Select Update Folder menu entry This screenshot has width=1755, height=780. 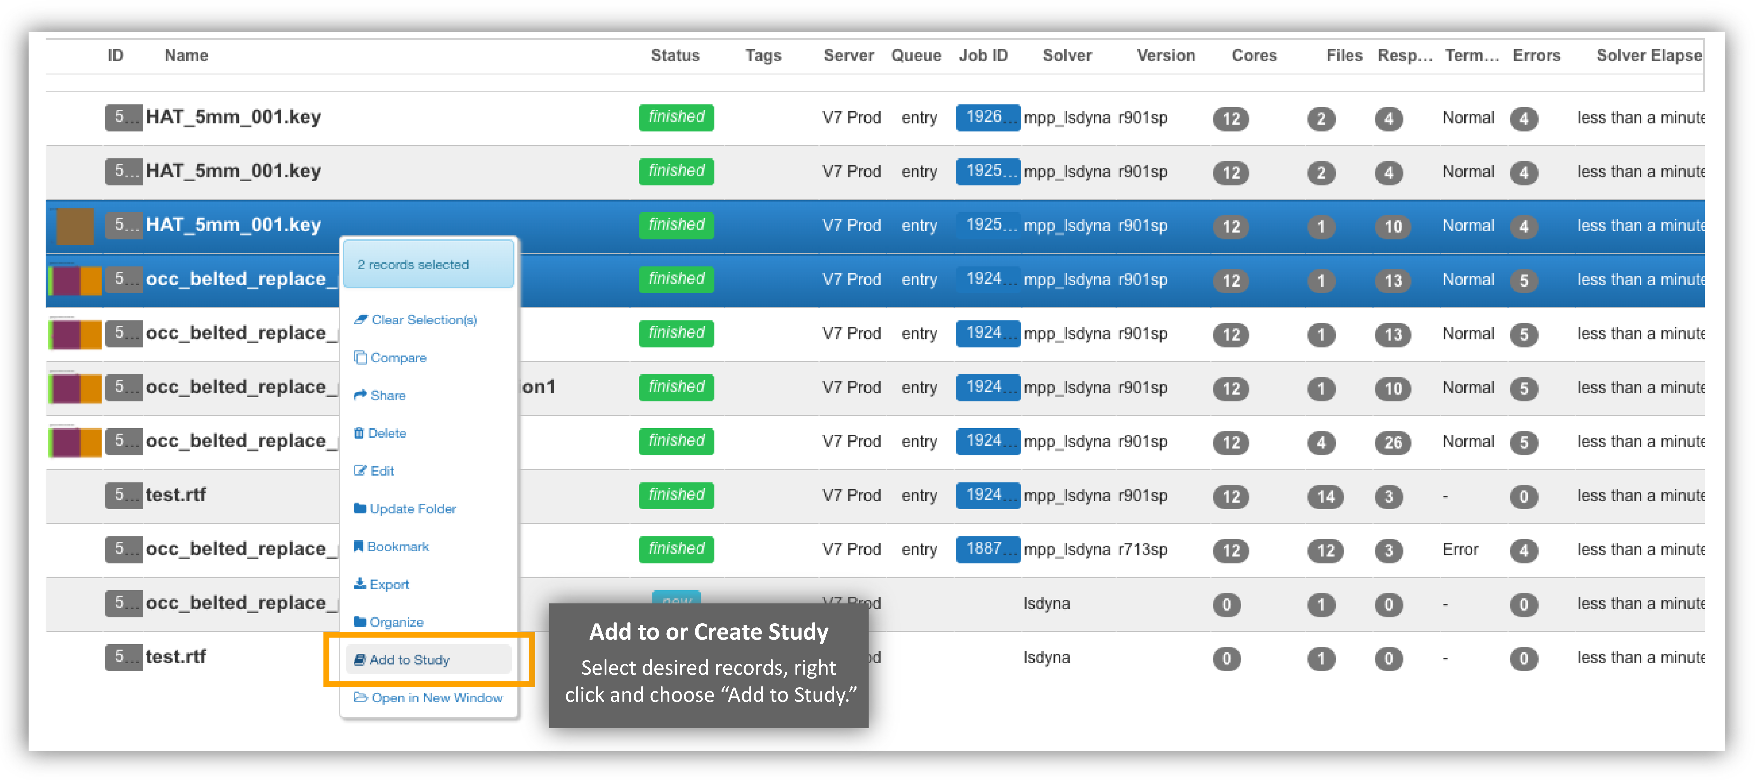[x=413, y=509]
